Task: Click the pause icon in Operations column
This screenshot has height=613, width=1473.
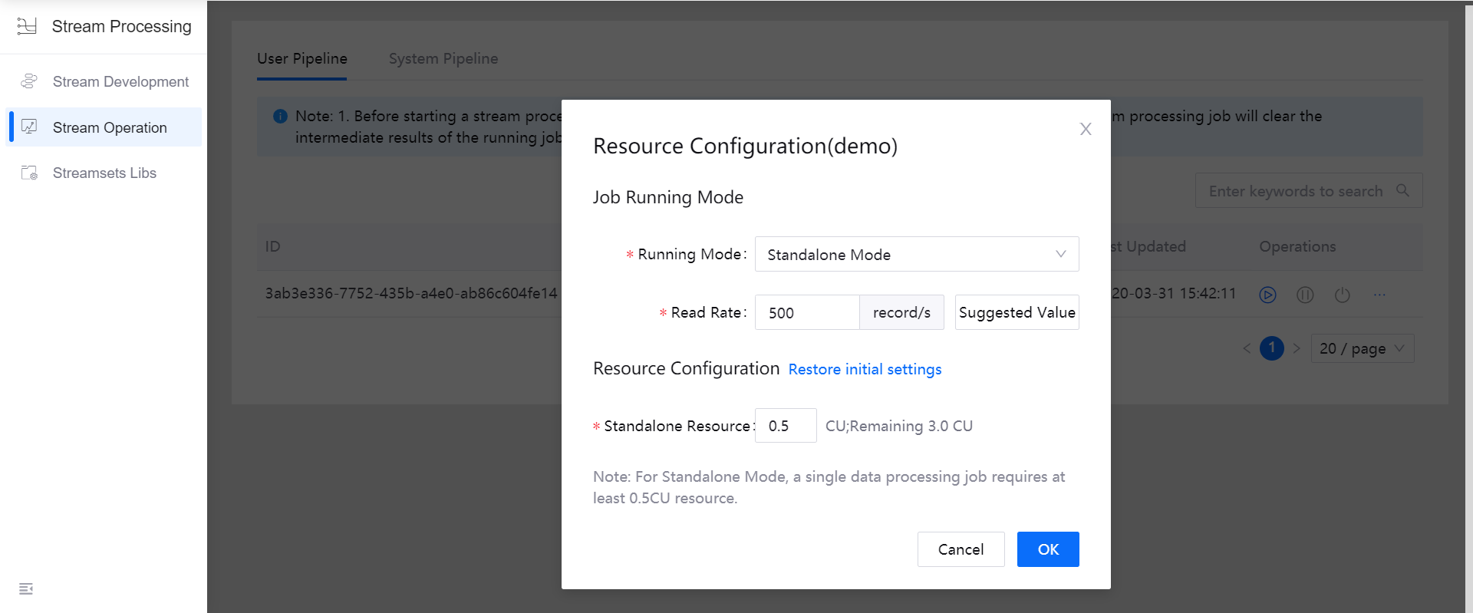Action: point(1305,295)
